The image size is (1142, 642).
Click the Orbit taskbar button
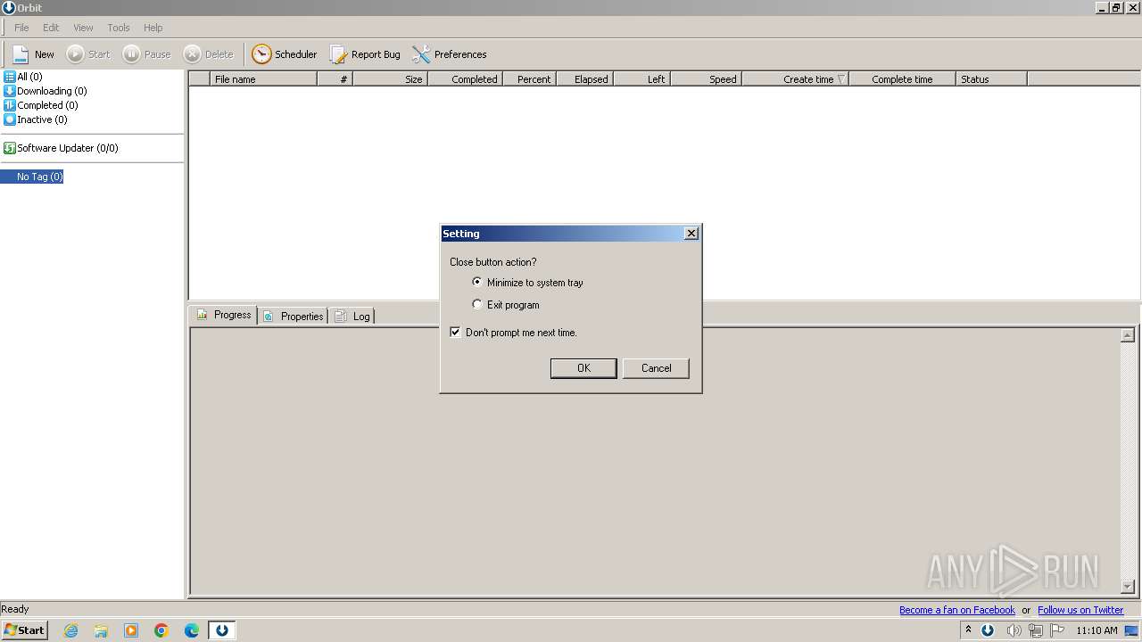tap(222, 630)
